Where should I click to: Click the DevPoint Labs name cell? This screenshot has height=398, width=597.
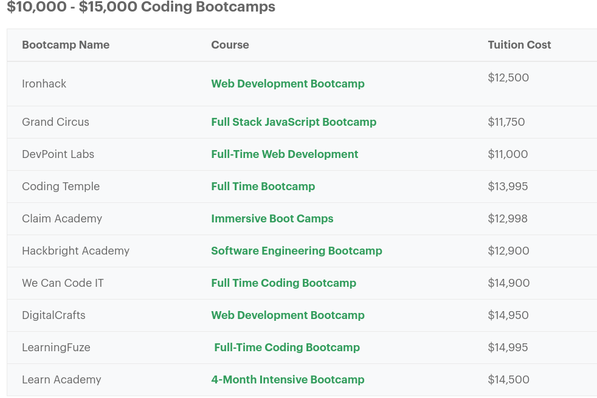coord(58,154)
